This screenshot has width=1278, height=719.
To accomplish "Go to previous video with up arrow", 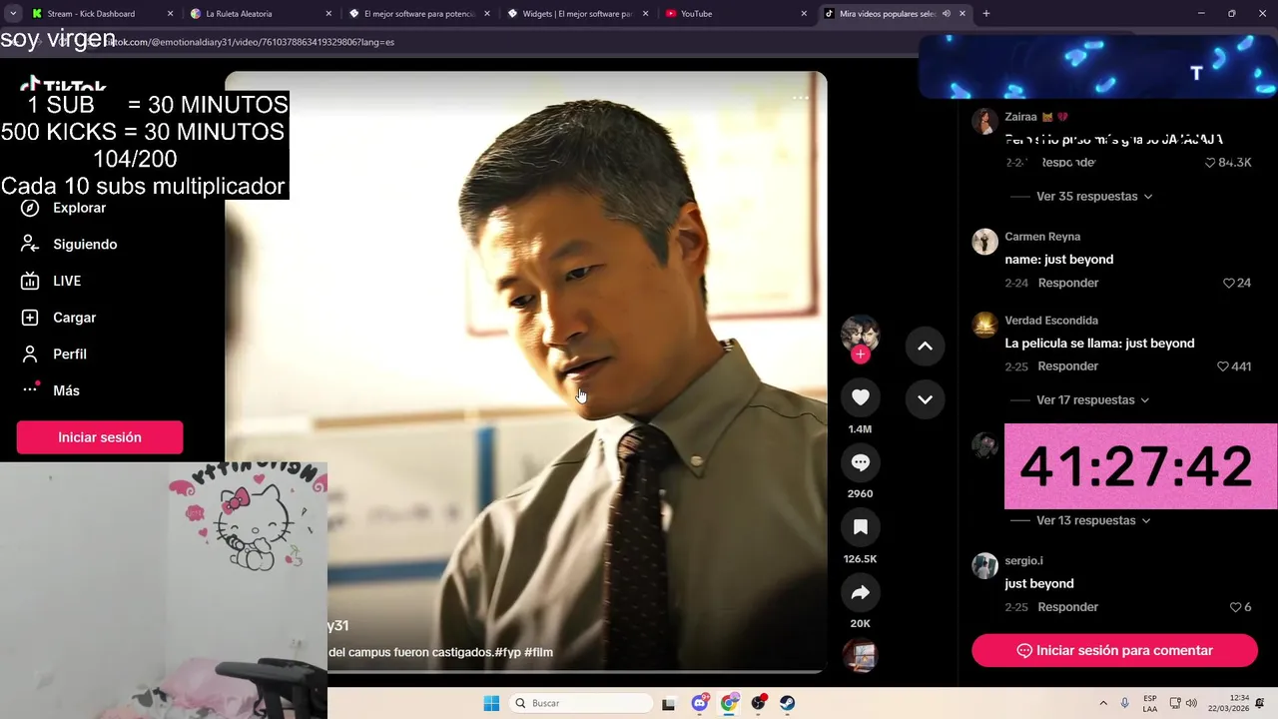I will [925, 347].
